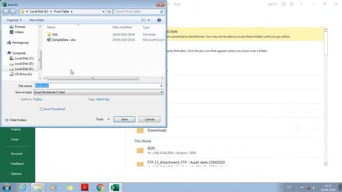Viewport: 342px width, 192px height.
Task: Select Local Disk (C:) in the navigation pane
Action: click(x=24, y=58)
